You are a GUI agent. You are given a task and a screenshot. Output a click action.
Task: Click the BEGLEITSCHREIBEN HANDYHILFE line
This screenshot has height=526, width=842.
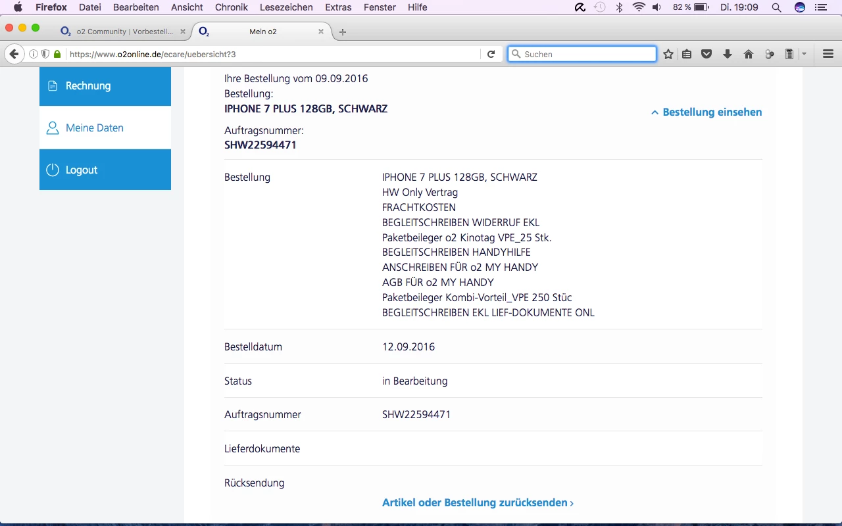tap(457, 252)
